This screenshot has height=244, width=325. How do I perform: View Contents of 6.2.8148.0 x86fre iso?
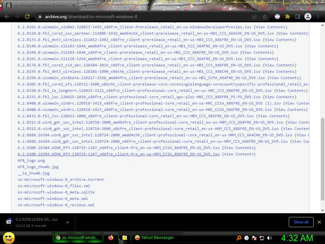point(257,52)
